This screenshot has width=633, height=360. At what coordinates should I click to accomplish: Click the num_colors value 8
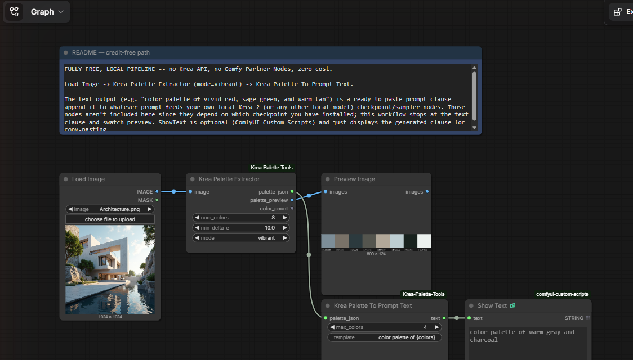coord(273,218)
